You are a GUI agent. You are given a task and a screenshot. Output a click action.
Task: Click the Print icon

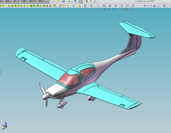[x=69, y=1]
